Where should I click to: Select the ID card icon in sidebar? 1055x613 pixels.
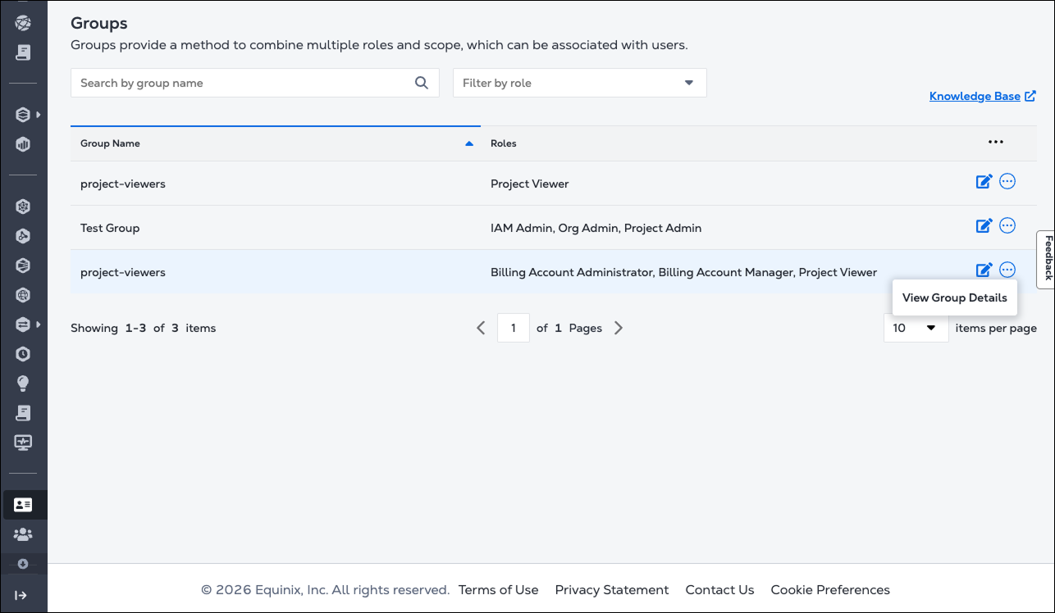click(23, 505)
